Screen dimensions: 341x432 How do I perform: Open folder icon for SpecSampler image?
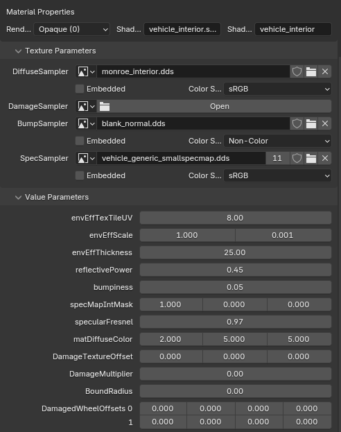311,158
